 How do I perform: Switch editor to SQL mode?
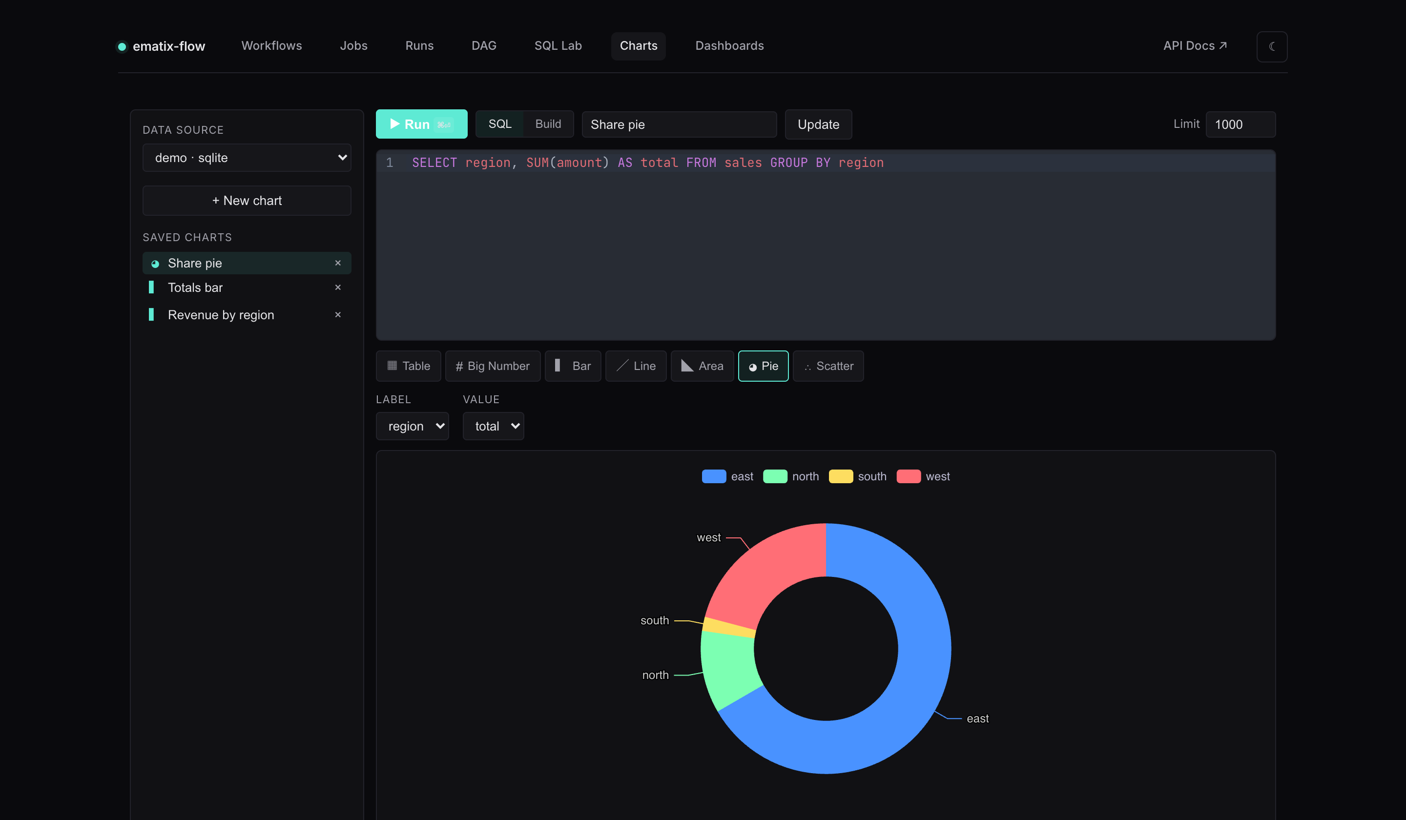pos(499,124)
